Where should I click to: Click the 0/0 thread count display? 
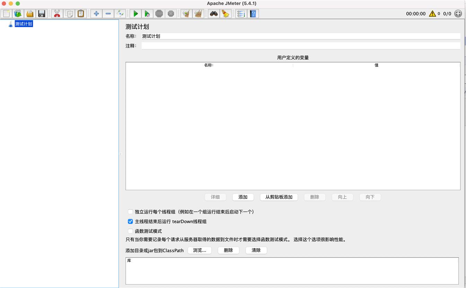(447, 14)
